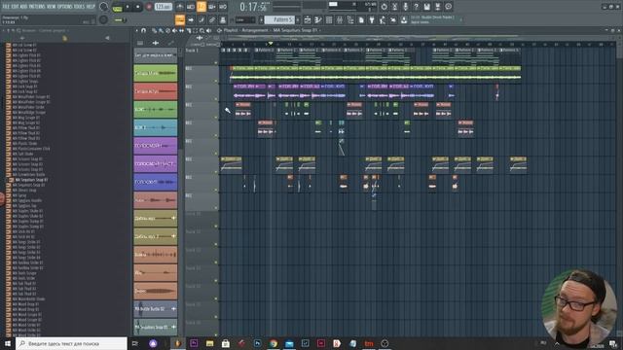Image resolution: width=623 pixels, height=350 pixels.
Task: Toggle wait for input to start playing
Action: pyautogui.click(x=191, y=7)
